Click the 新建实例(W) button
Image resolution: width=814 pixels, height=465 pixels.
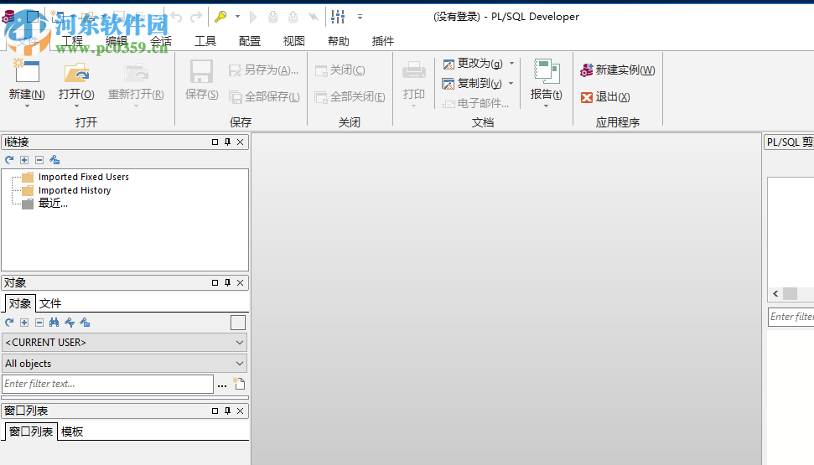[618, 70]
